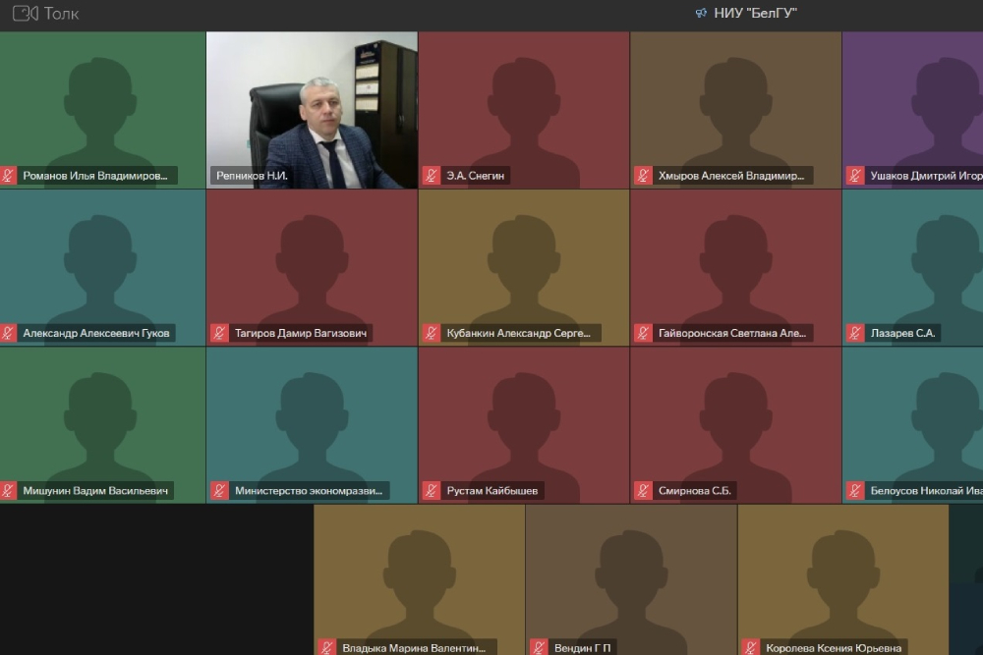Click the НИУ "БелГУ" meeting title
983x655 pixels.
[x=754, y=14]
